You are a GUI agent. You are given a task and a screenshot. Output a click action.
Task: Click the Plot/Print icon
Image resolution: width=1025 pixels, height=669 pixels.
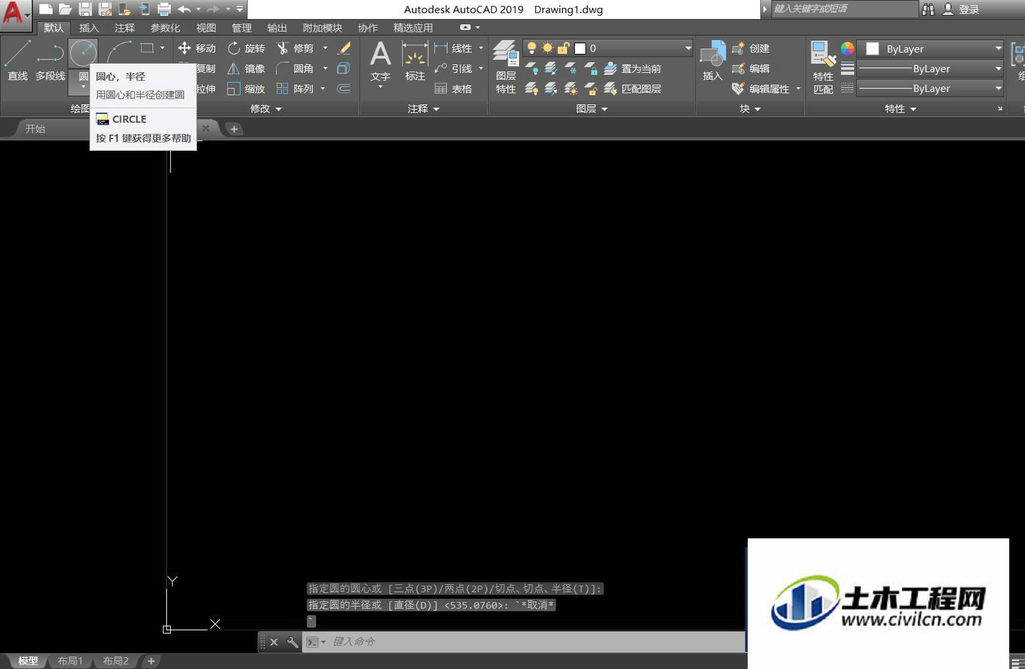point(164,9)
